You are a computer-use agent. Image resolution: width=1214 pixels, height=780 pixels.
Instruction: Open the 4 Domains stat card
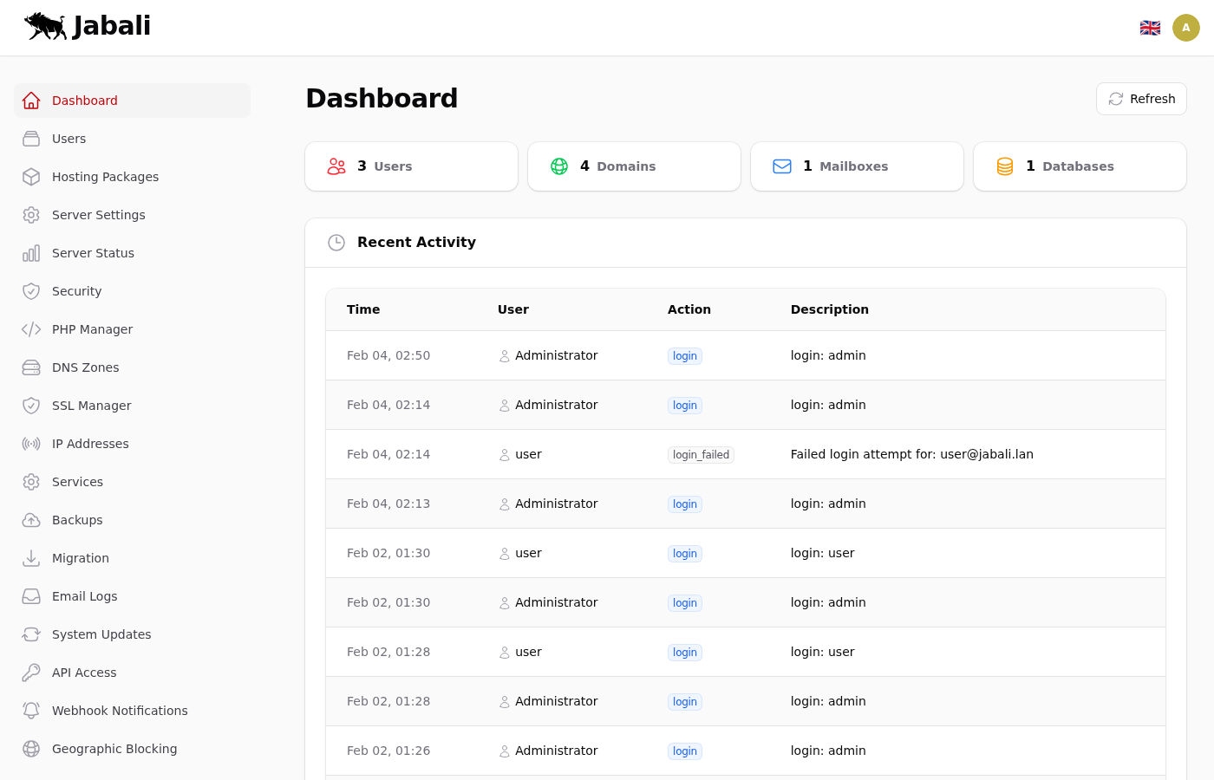point(634,166)
